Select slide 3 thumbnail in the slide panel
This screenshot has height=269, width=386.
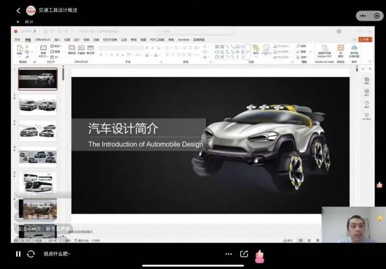click(38, 131)
